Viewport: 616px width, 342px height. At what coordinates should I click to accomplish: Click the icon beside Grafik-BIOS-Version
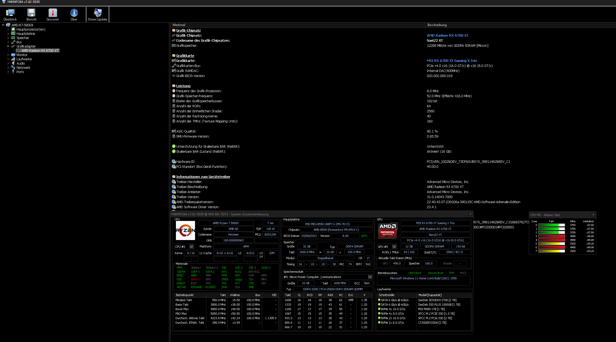point(174,76)
